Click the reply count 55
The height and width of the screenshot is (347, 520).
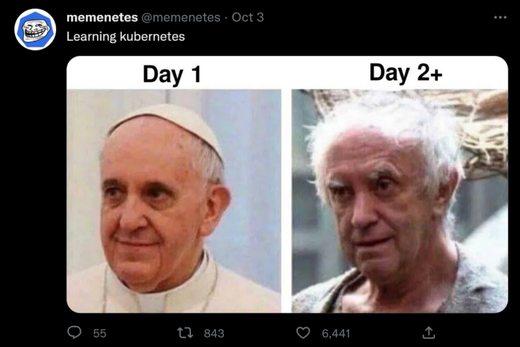100,333
